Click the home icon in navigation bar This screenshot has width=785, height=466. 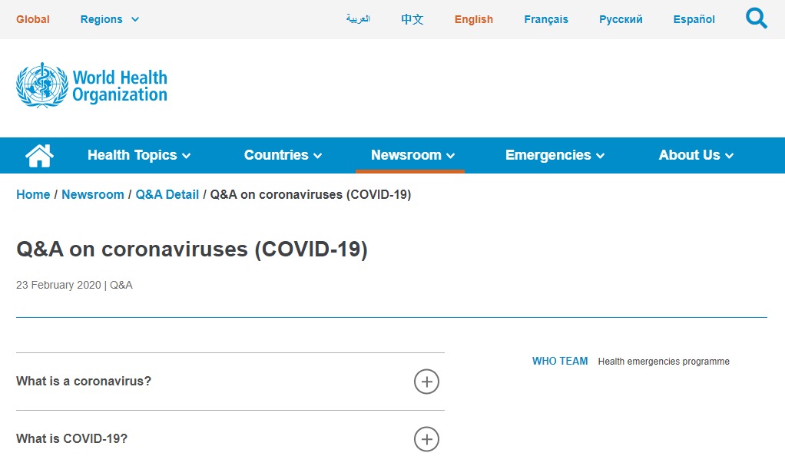pos(39,155)
